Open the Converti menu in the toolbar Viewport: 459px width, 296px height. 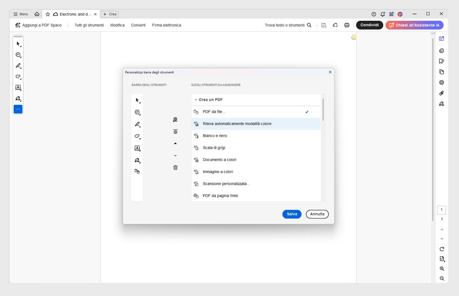pos(138,25)
